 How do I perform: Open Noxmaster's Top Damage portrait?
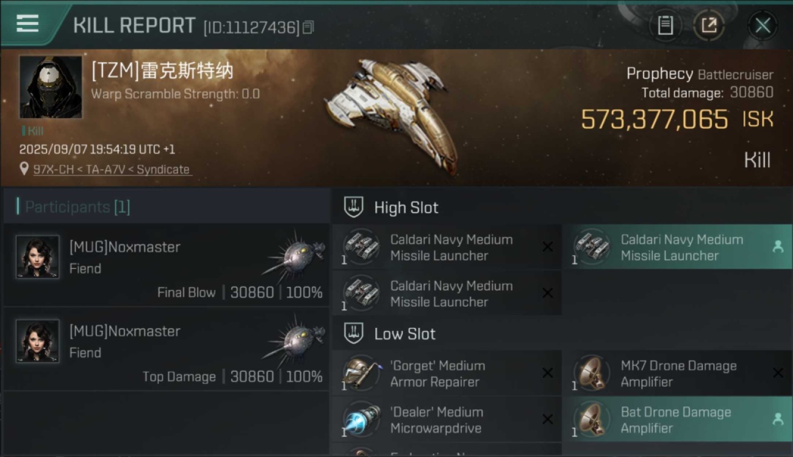coord(38,341)
